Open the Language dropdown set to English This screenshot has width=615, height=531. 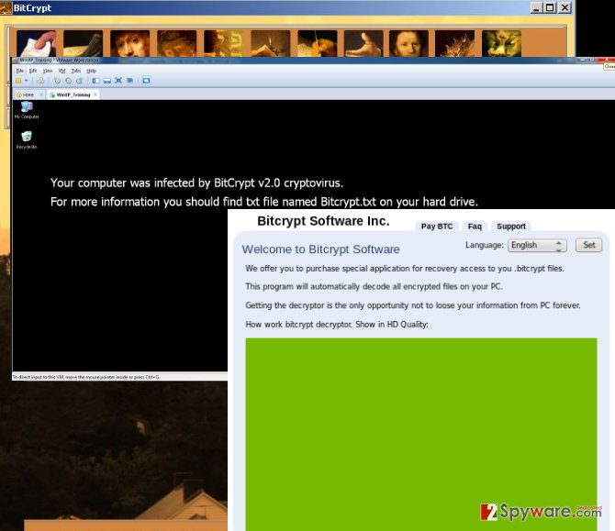pyautogui.click(x=537, y=245)
